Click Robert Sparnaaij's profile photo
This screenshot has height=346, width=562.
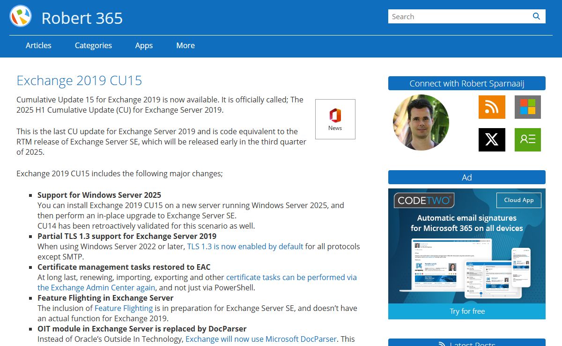tap(421, 122)
